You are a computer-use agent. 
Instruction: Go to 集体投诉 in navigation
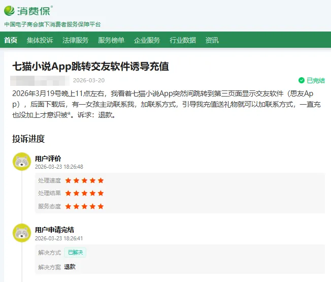tap(40, 40)
